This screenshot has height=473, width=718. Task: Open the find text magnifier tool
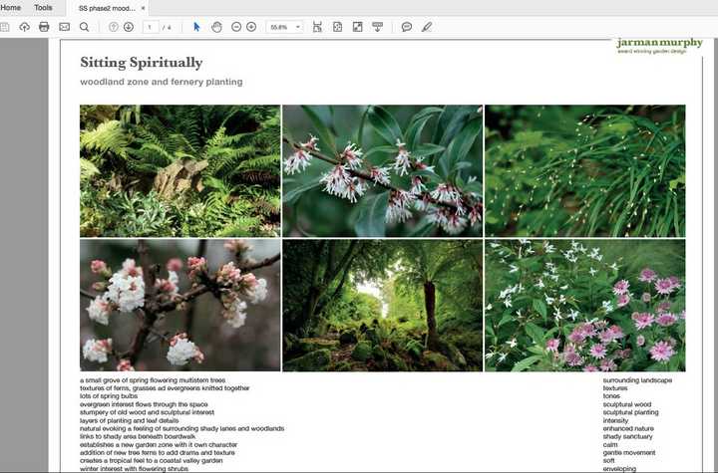pyautogui.click(x=84, y=27)
